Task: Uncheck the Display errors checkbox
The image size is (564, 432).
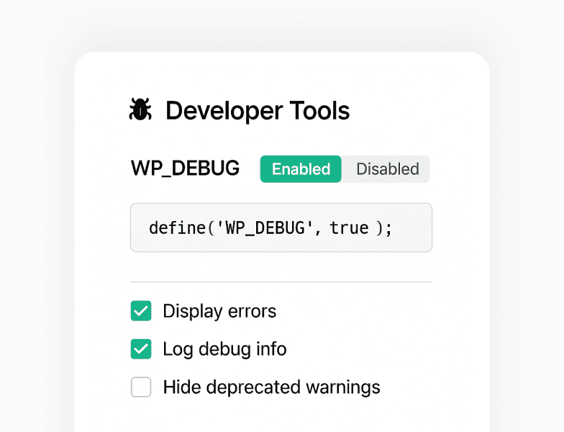Action: point(141,311)
